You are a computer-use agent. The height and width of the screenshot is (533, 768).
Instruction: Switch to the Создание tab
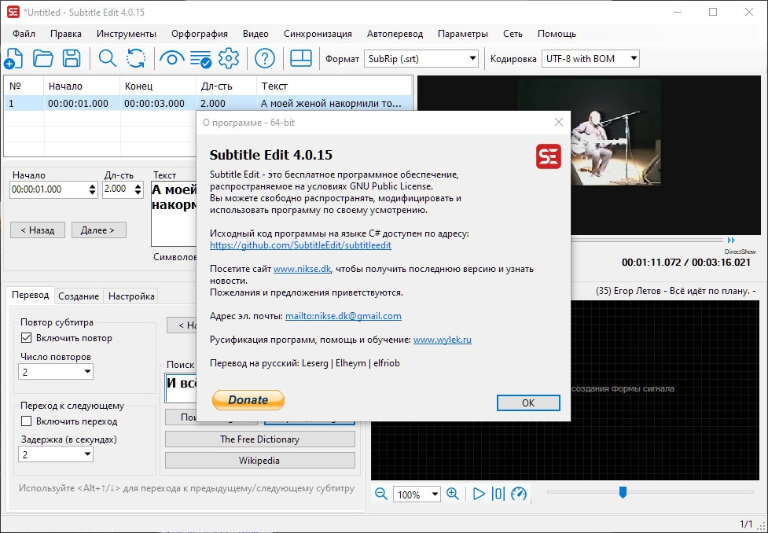click(79, 296)
